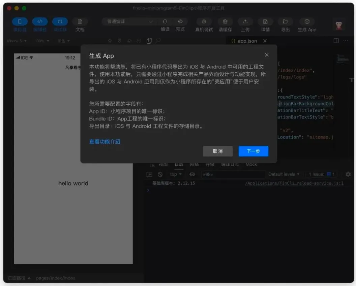Click the 清缓存 clear cache icon
The width and height of the screenshot is (356, 286).
point(225,22)
